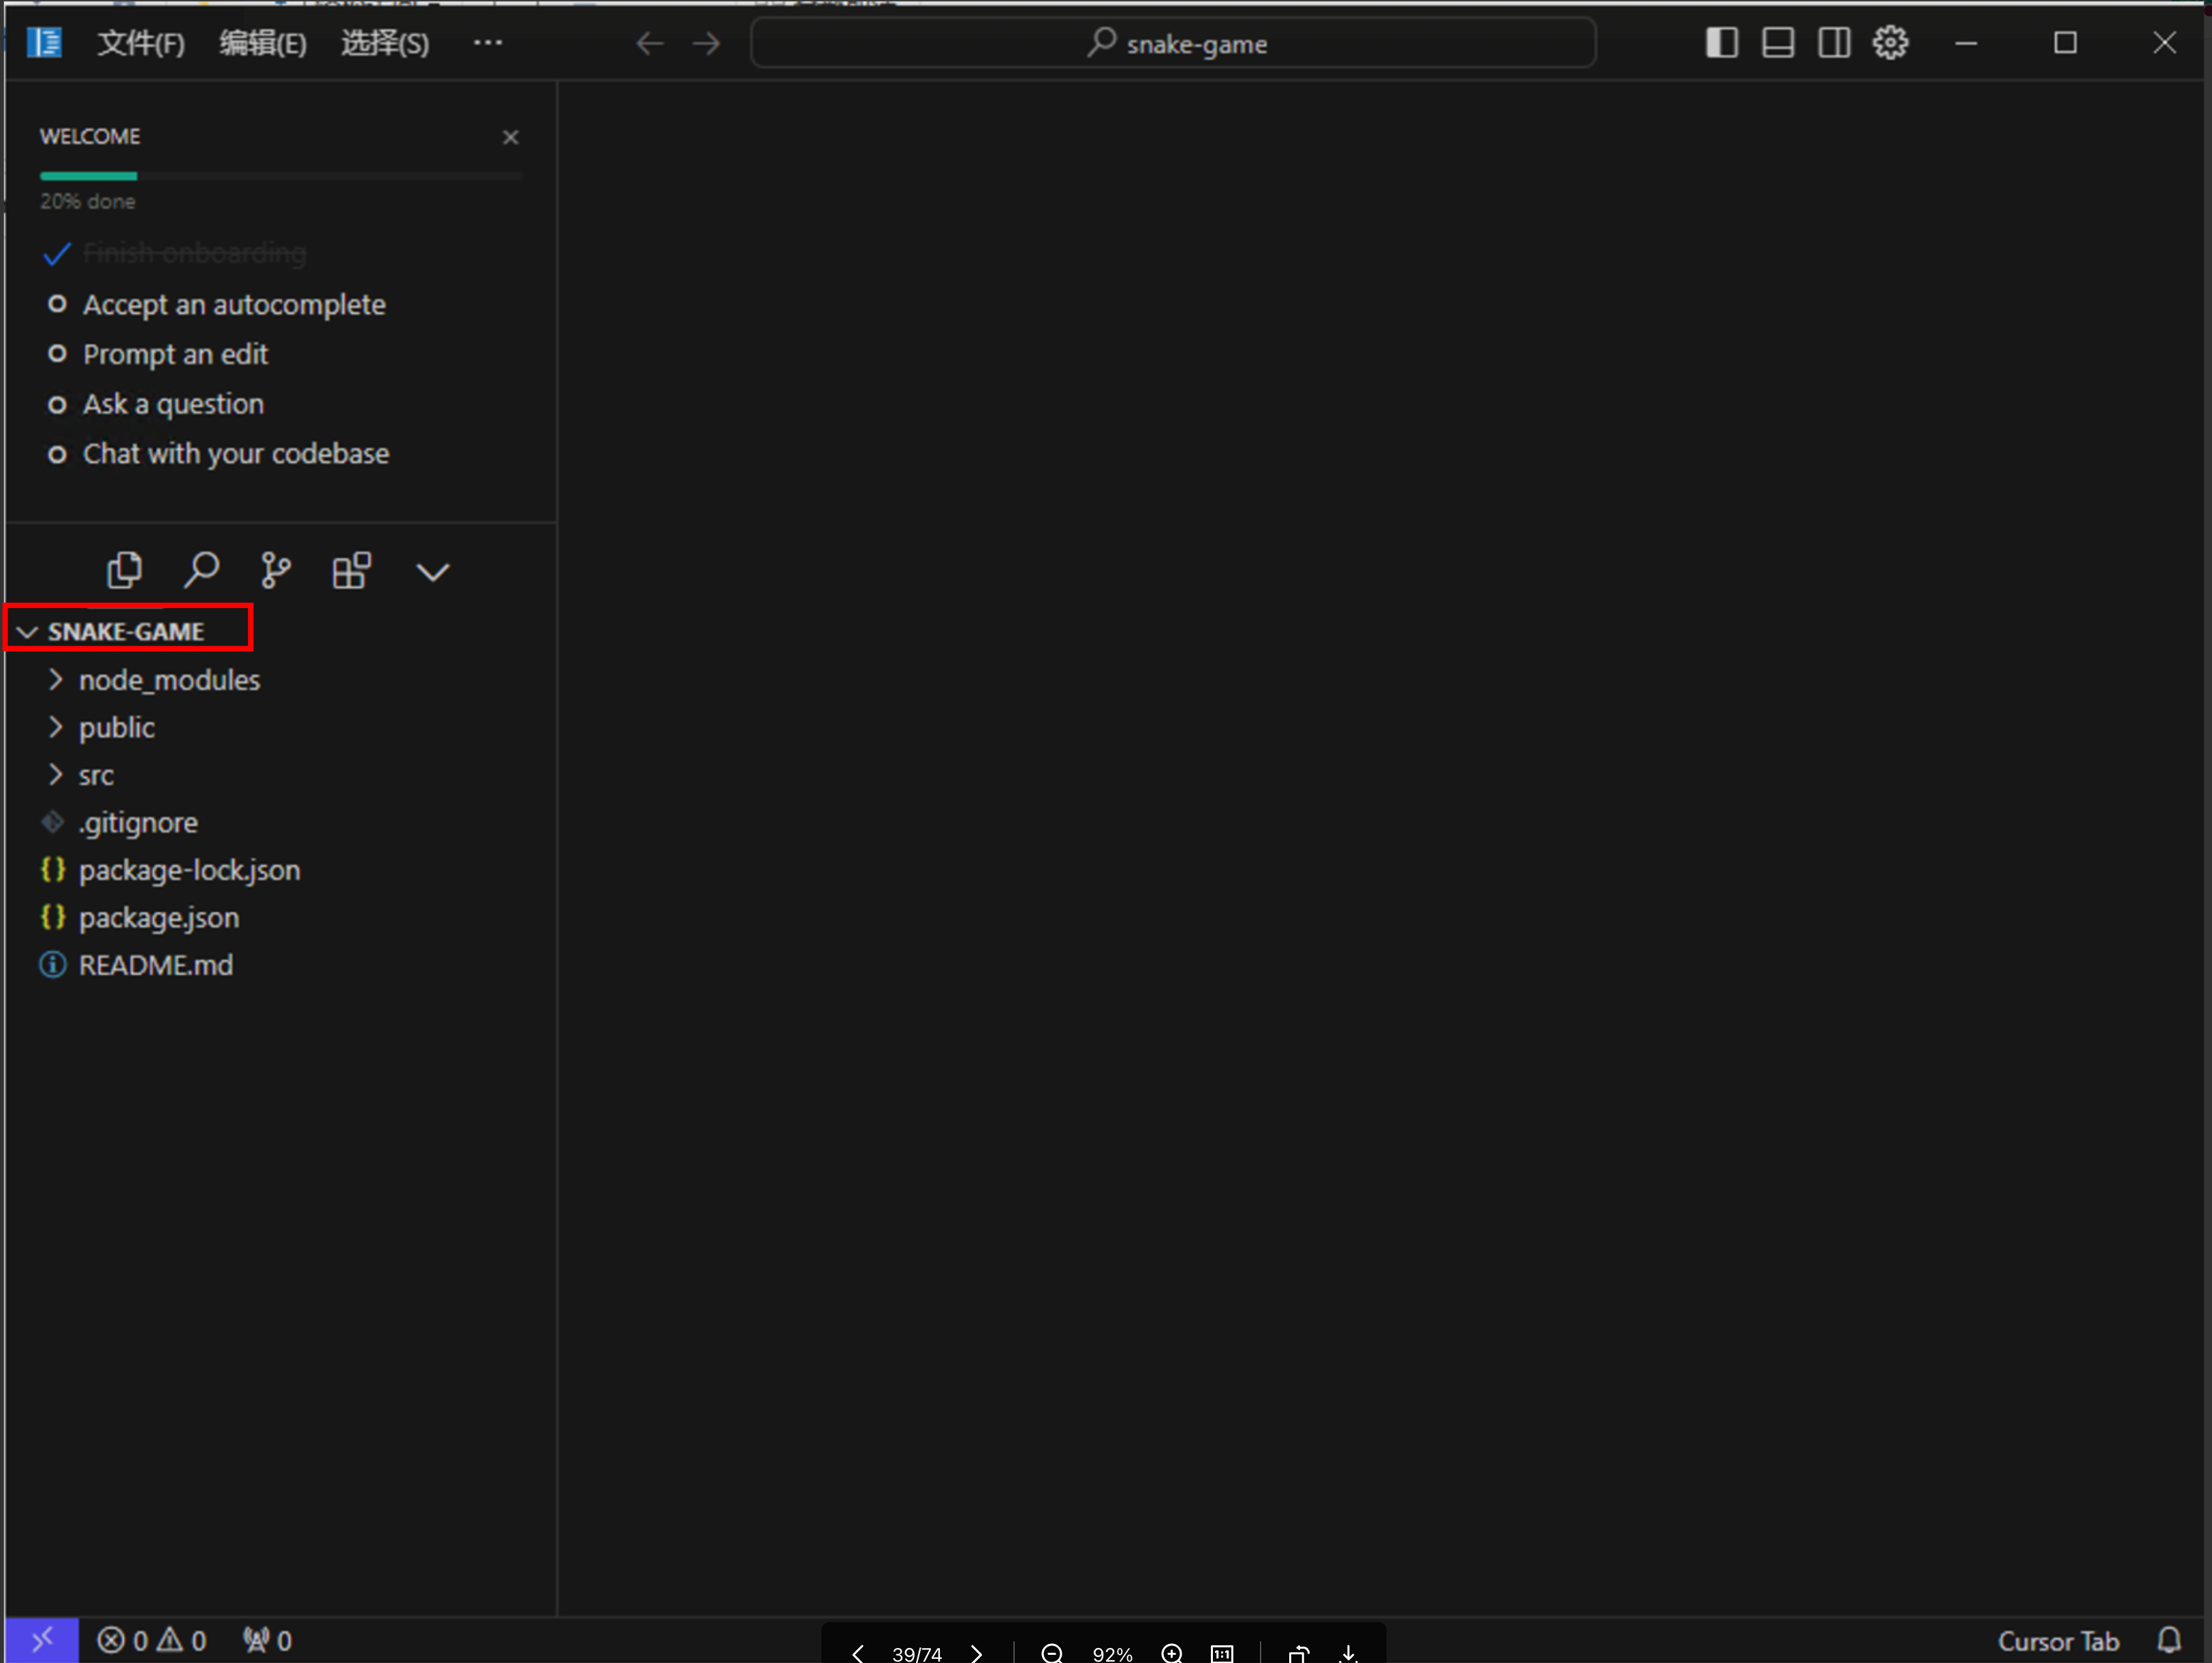
Task: Click the yellow braces icon beside package.json
Action: point(53,917)
